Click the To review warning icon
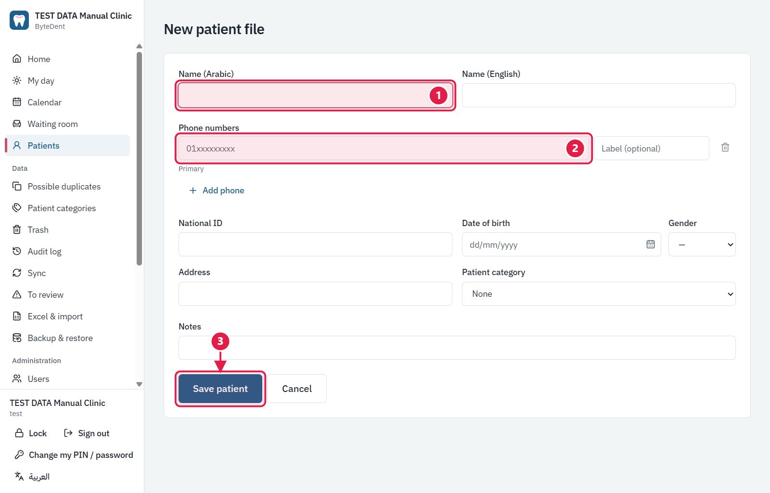The image size is (770, 493). (17, 294)
